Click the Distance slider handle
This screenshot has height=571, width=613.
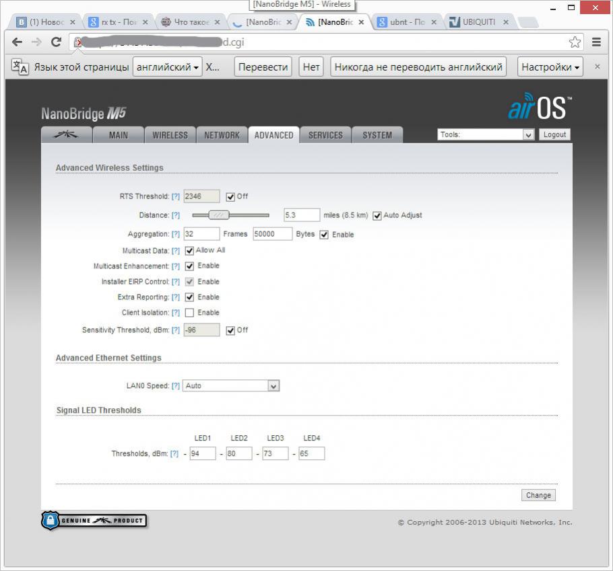(218, 215)
